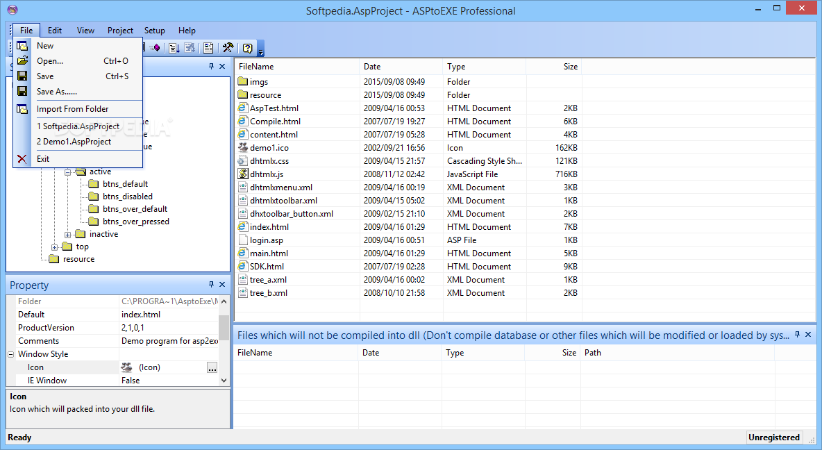The width and height of the screenshot is (822, 450).
Task: Collapse the Window Style property group
Action: 10,355
